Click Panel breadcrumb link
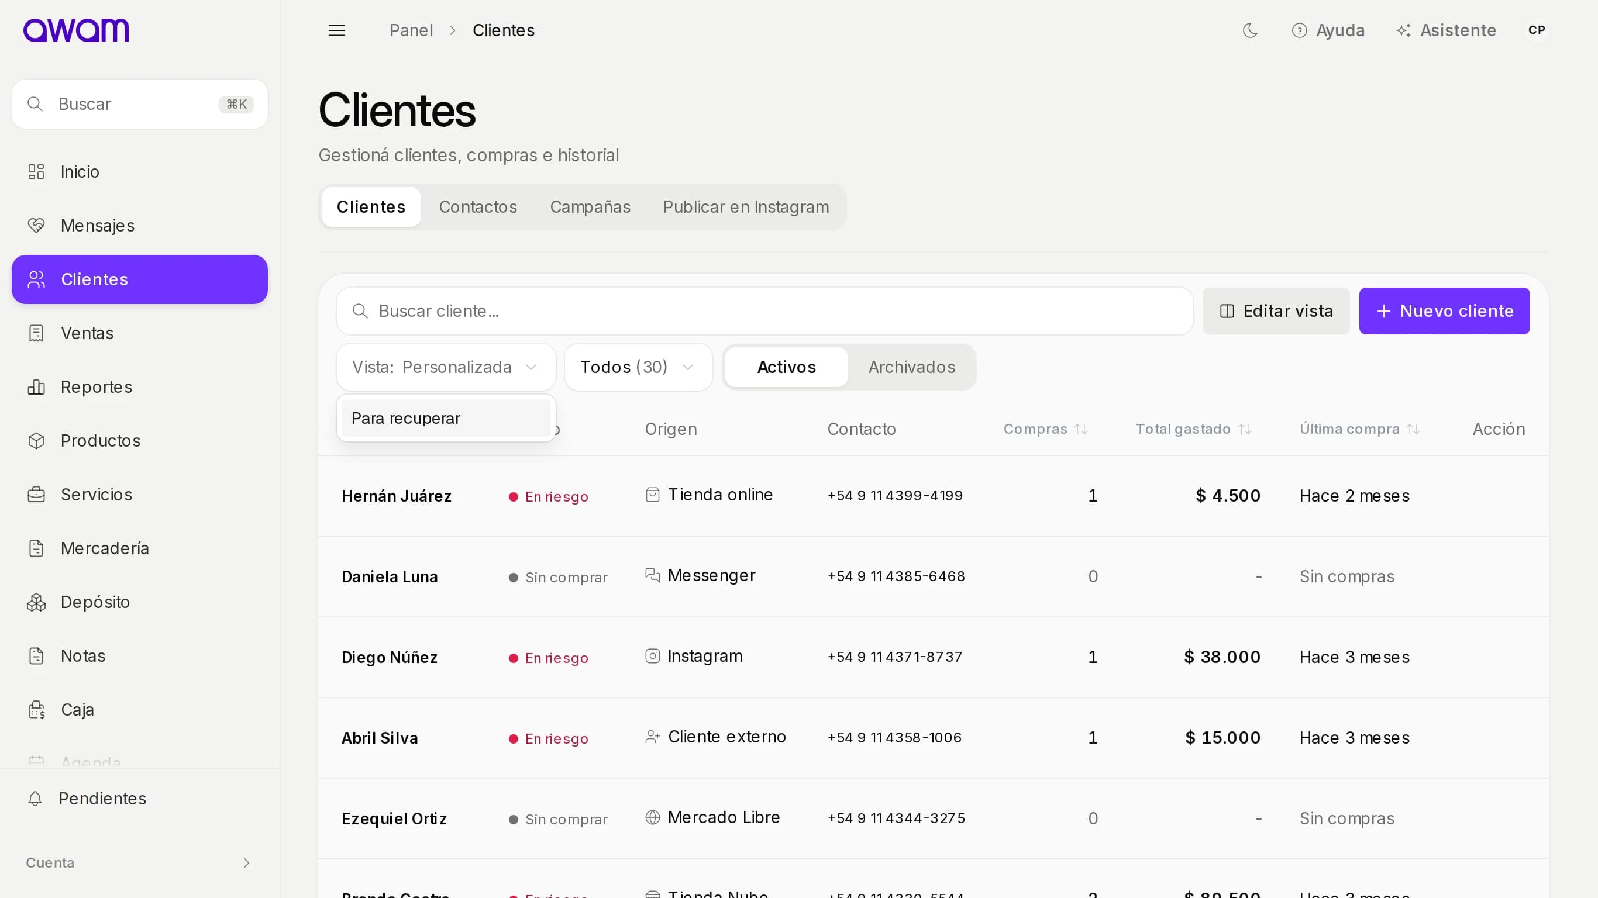1598x898 pixels. tap(411, 30)
